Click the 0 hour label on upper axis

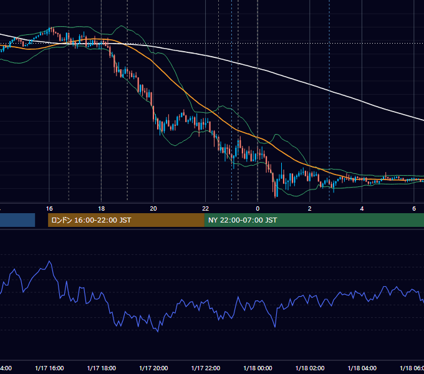click(258, 209)
